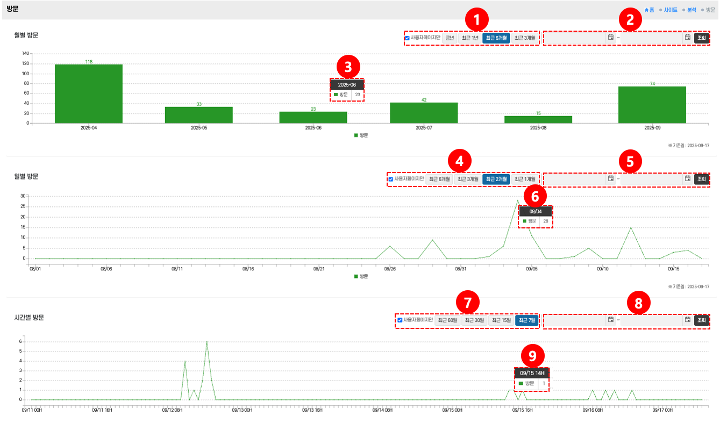
Task: Open end date calendar in 일별 방문
Action: [687, 179]
